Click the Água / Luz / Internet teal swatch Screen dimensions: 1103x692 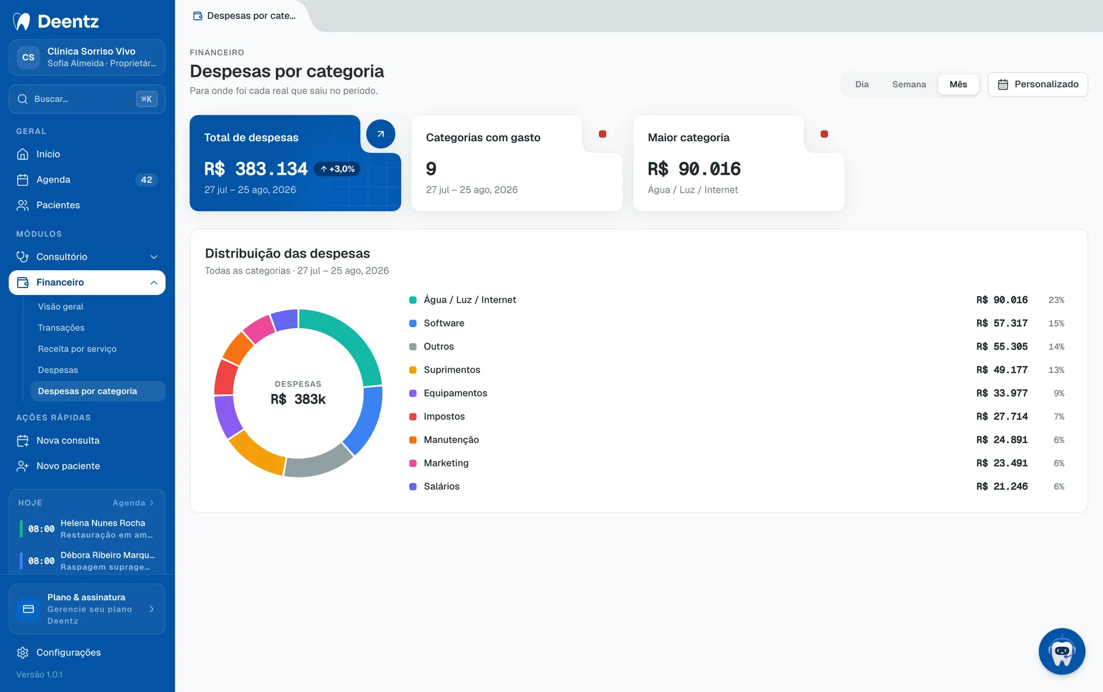(x=412, y=300)
